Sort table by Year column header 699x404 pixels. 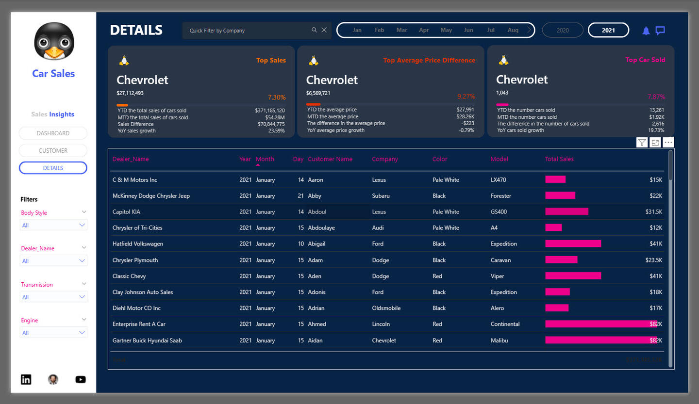tap(245, 159)
